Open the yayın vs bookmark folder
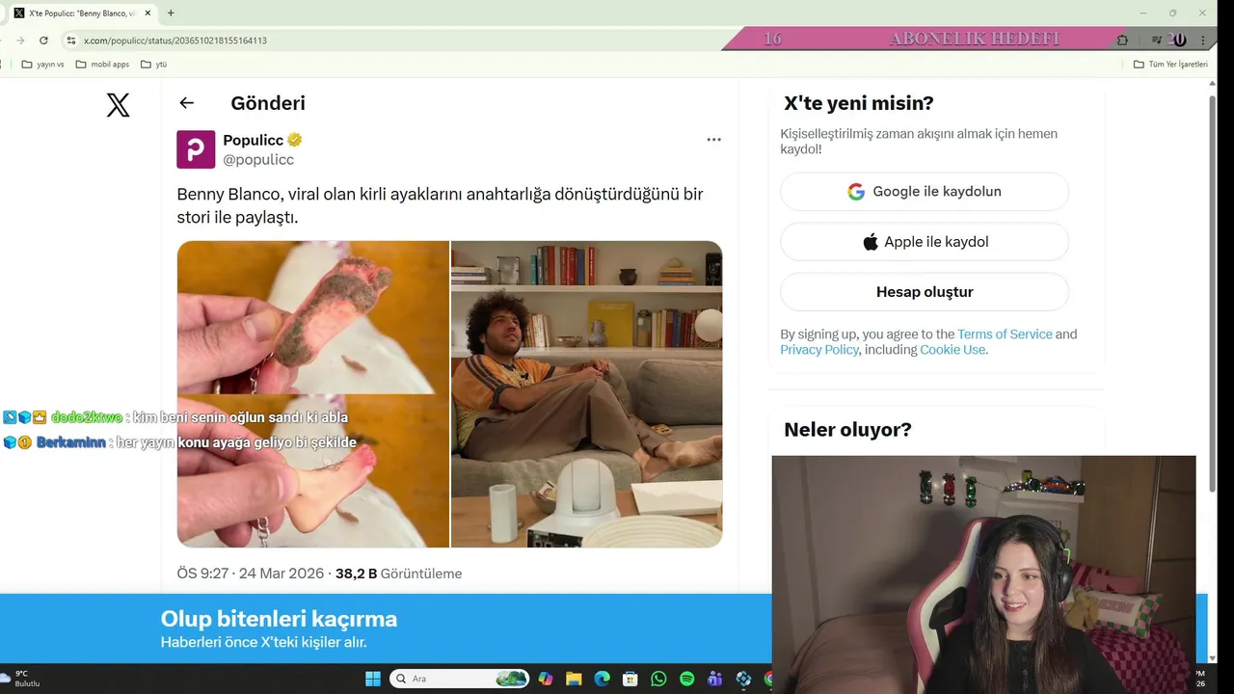The width and height of the screenshot is (1234, 694). 43,65
